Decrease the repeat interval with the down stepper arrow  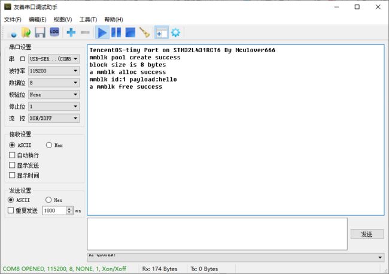(x=69, y=213)
